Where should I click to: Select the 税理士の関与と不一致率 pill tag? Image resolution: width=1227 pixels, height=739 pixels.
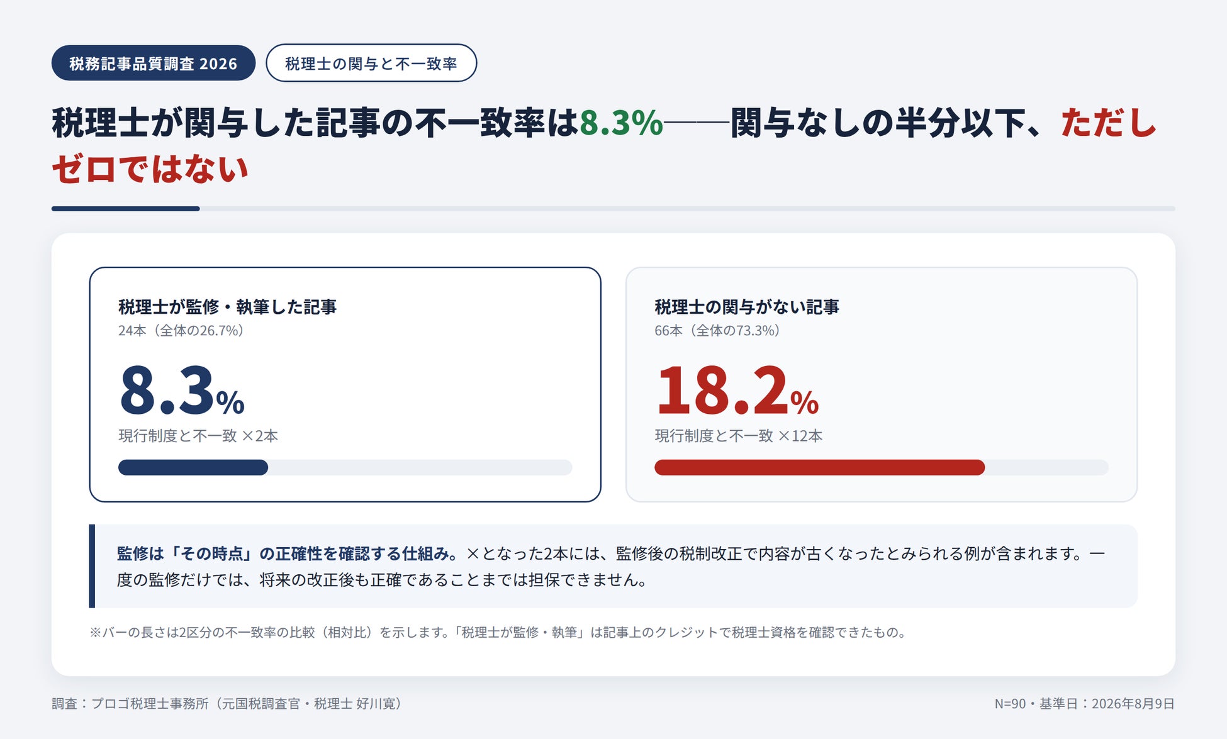point(371,63)
